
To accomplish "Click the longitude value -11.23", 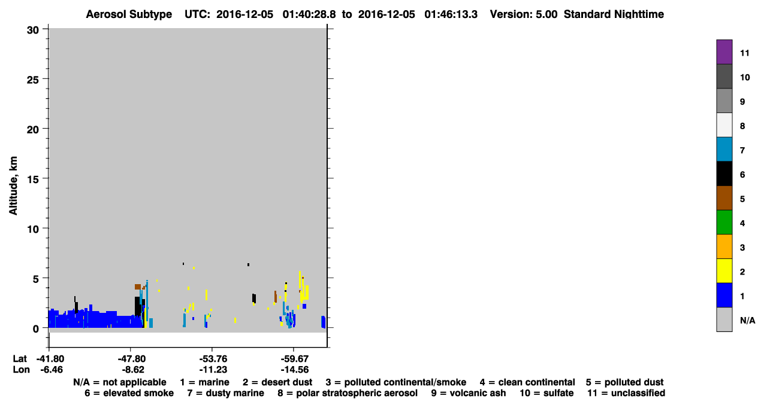I will (213, 369).
